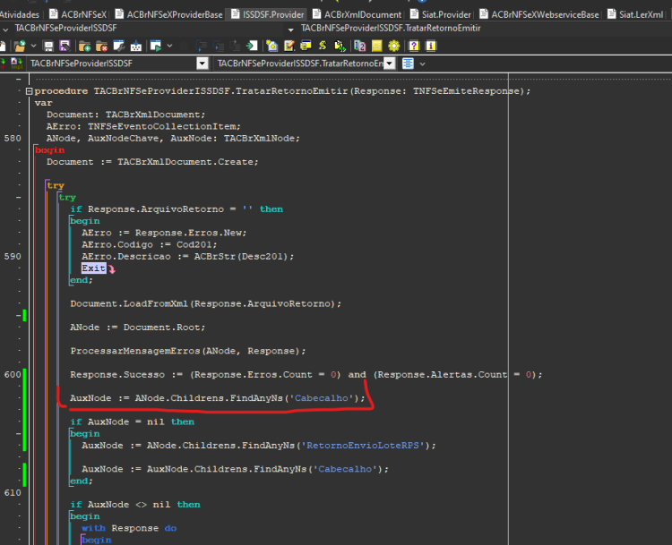Click the TACBrNFSeProviderISSDSF breadcrumb text
Screen dimensions: 672x545
click(x=65, y=29)
